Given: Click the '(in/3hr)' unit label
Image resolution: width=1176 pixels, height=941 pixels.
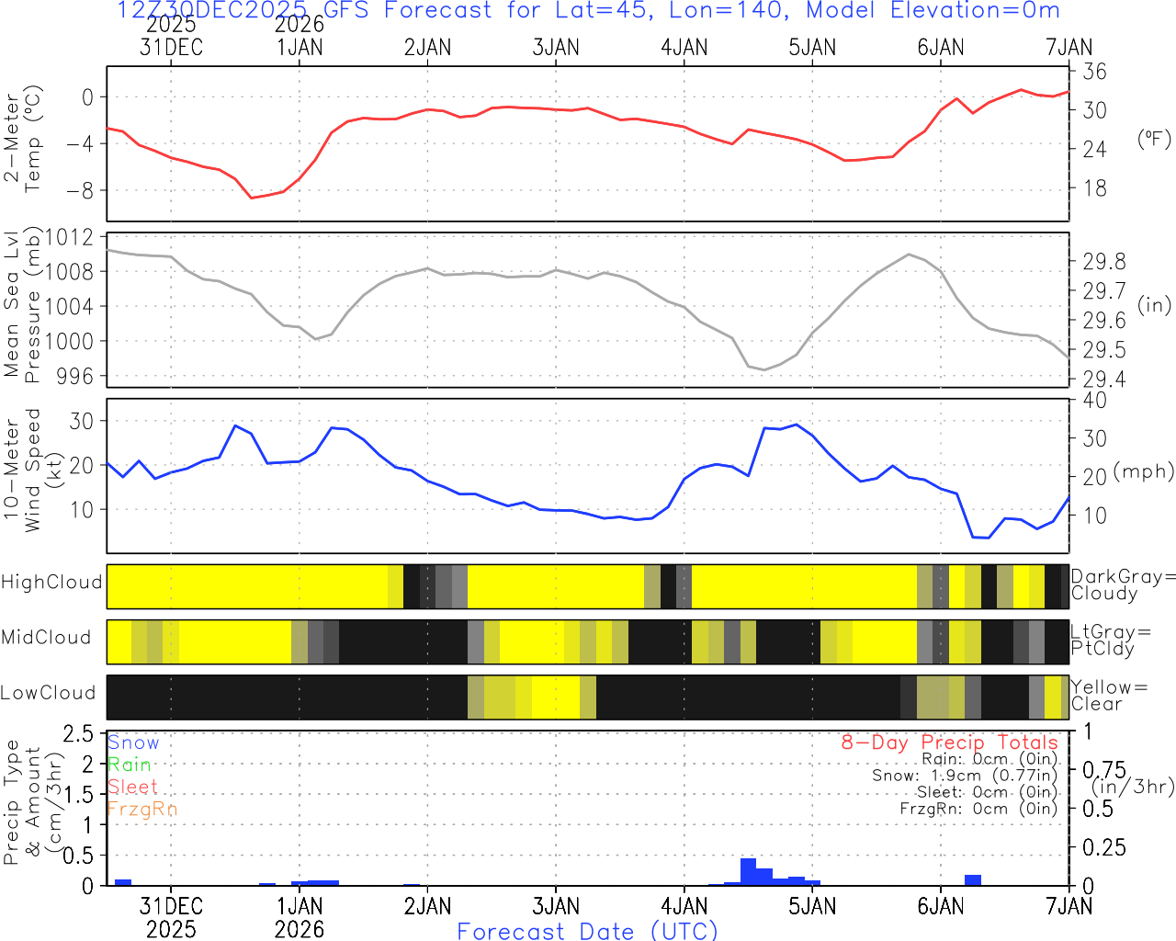Looking at the screenshot, I should 1133,787.
